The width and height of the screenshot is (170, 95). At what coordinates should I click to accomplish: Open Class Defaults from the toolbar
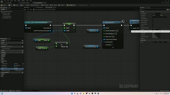pos(53,5)
